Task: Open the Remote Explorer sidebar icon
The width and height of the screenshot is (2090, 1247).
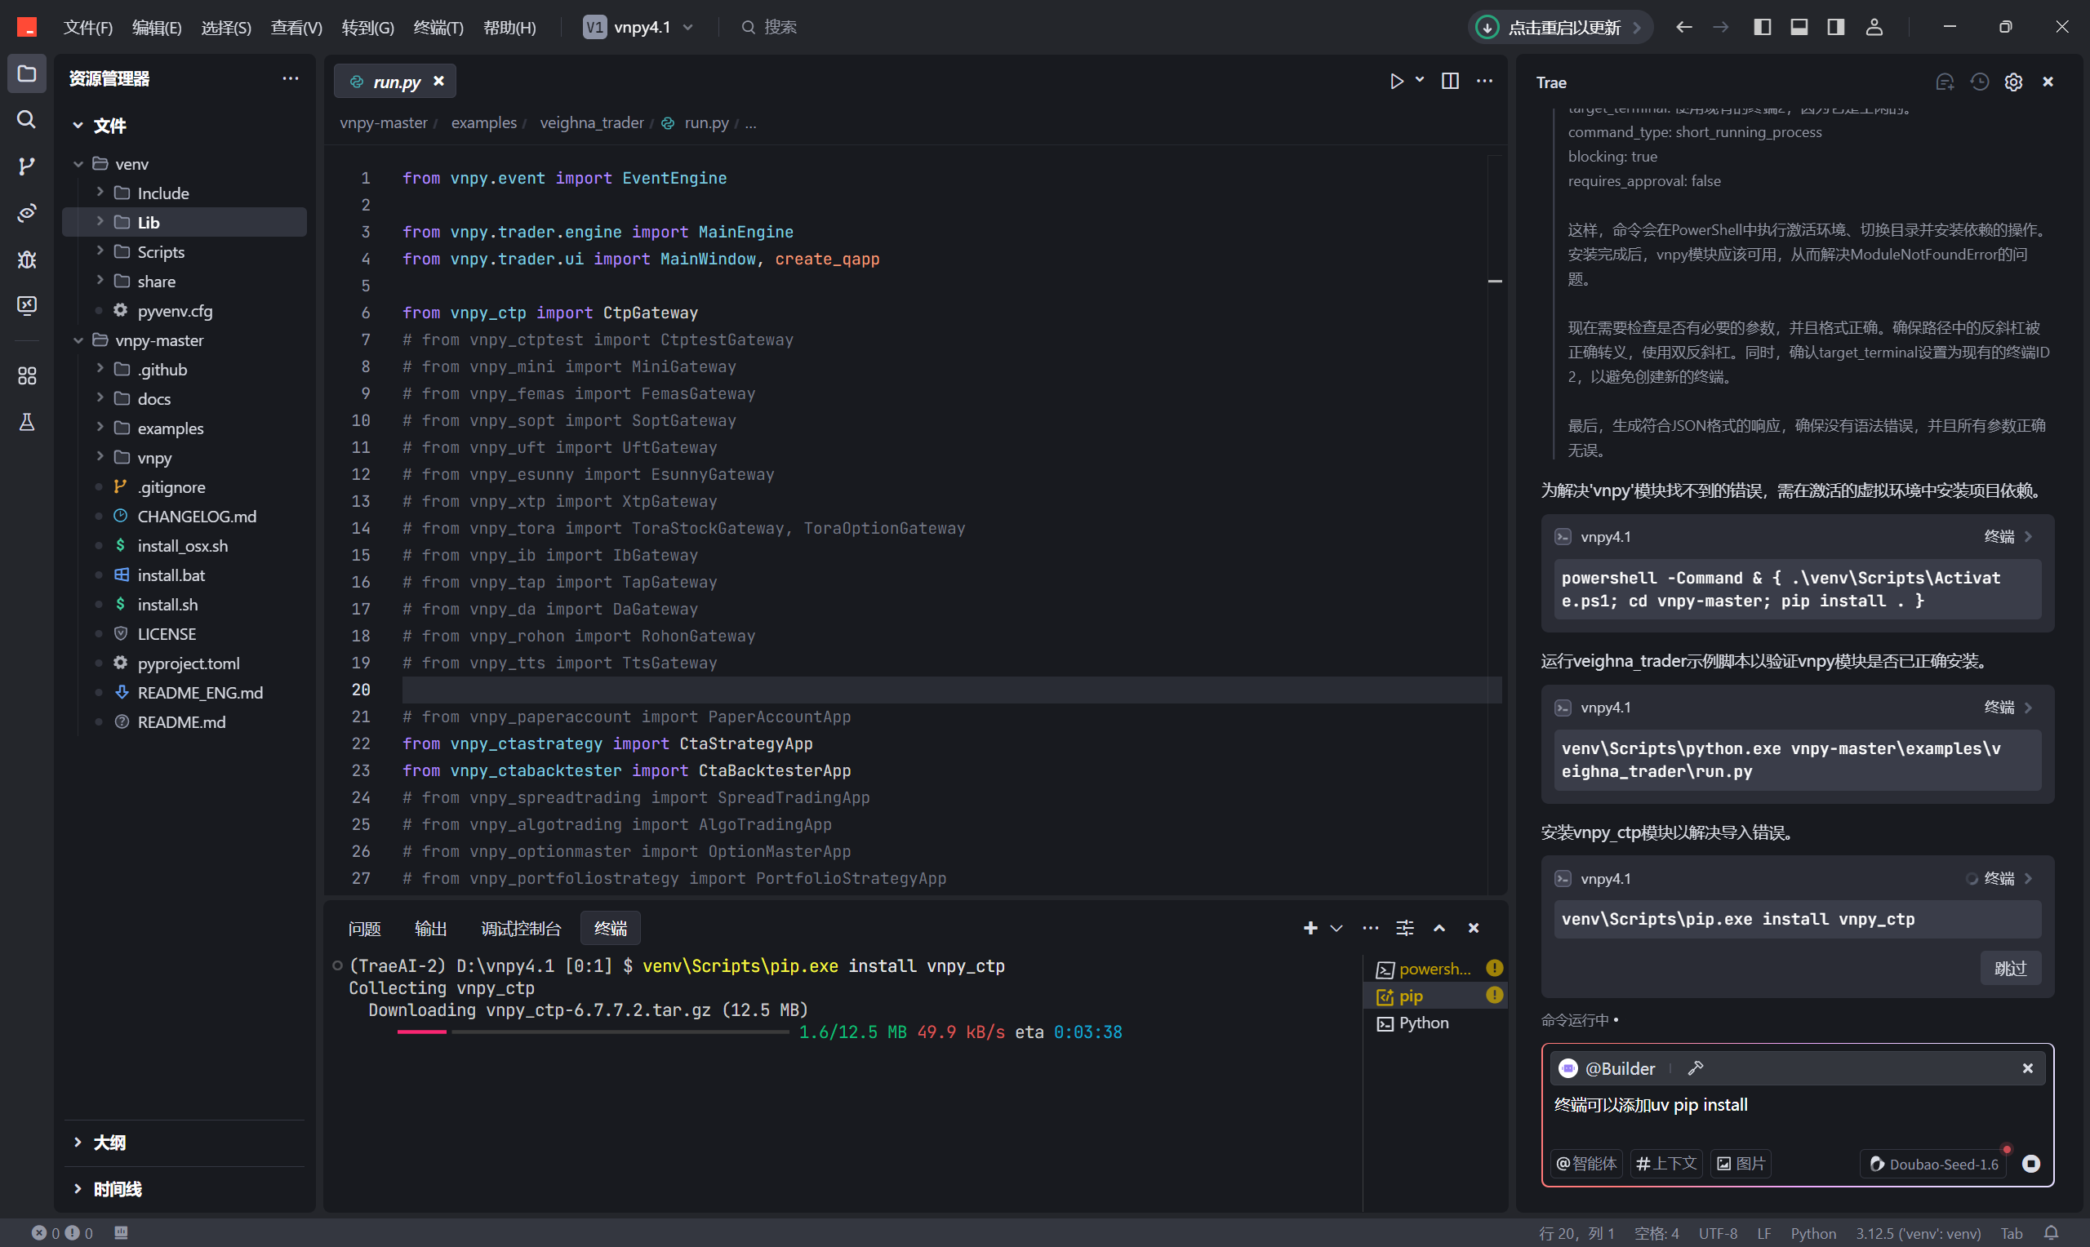Action: click(x=27, y=305)
